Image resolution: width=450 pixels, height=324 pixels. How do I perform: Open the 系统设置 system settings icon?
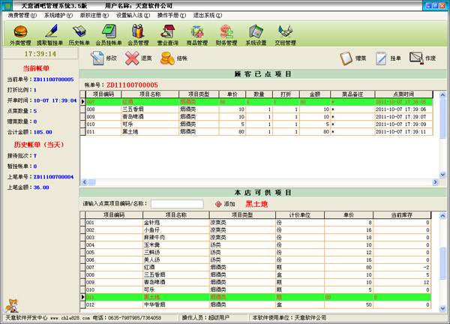coord(255,34)
